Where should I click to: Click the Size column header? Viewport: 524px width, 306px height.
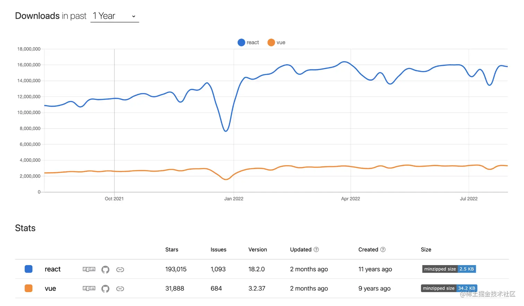[426, 249]
